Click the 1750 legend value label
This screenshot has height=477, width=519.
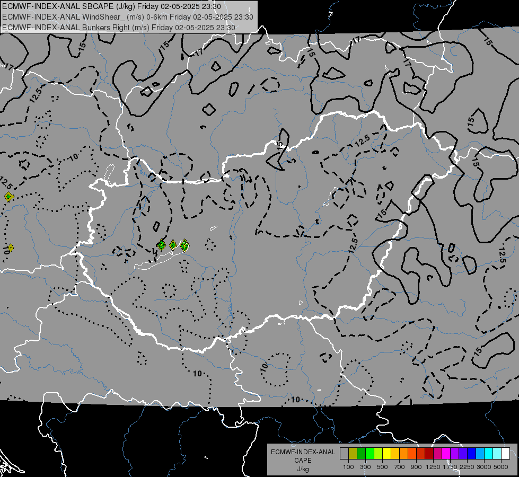(451, 467)
